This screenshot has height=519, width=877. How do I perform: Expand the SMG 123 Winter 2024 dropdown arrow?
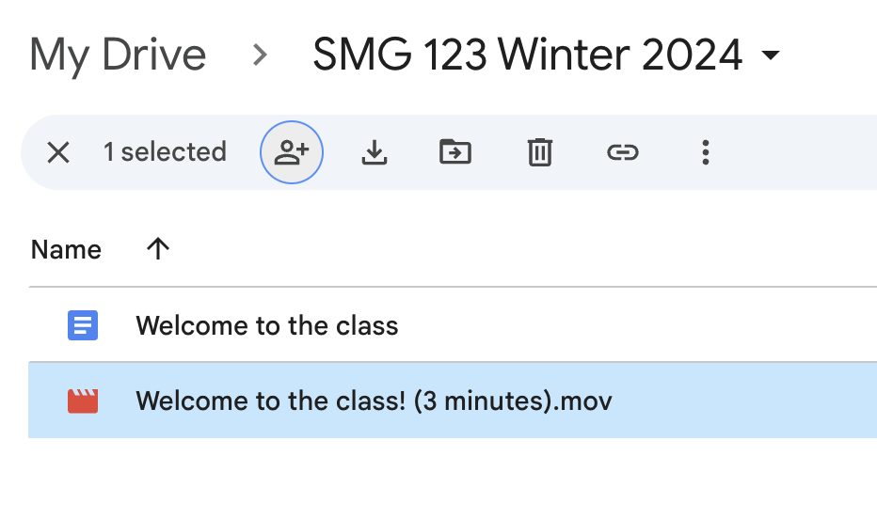pos(771,56)
